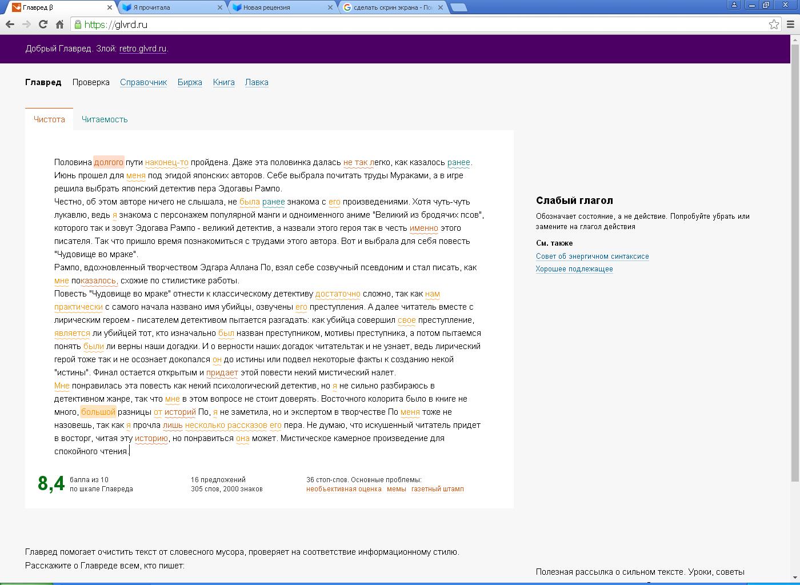Click the address bar URL field
Screen dimensions: 800x585
400,25
